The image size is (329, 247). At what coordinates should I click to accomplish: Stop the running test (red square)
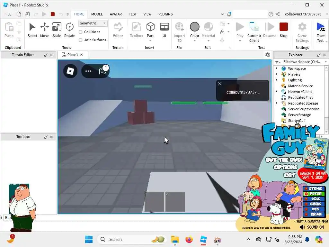pos(283,27)
